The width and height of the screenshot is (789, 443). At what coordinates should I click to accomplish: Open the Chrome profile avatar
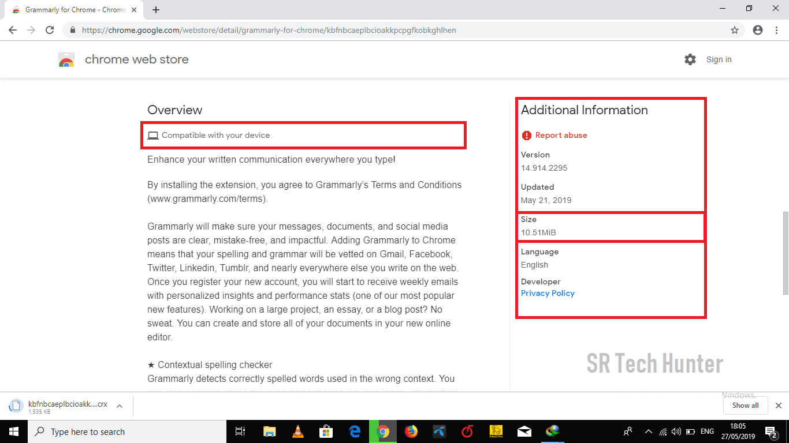tap(758, 30)
